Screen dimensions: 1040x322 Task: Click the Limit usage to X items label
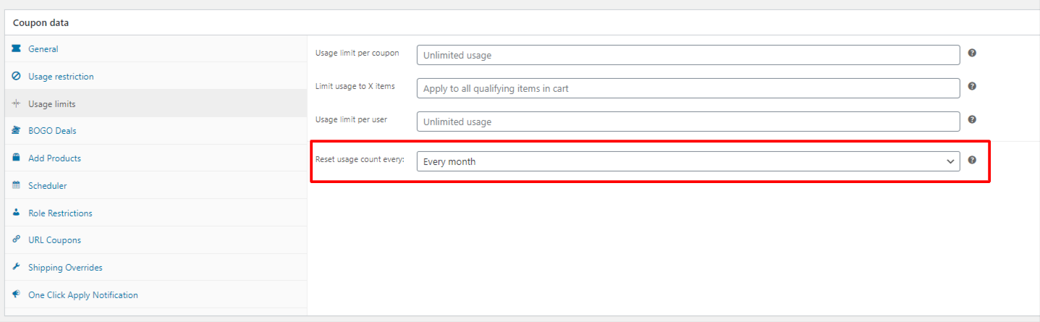pyautogui.click(x=355, y=86)
